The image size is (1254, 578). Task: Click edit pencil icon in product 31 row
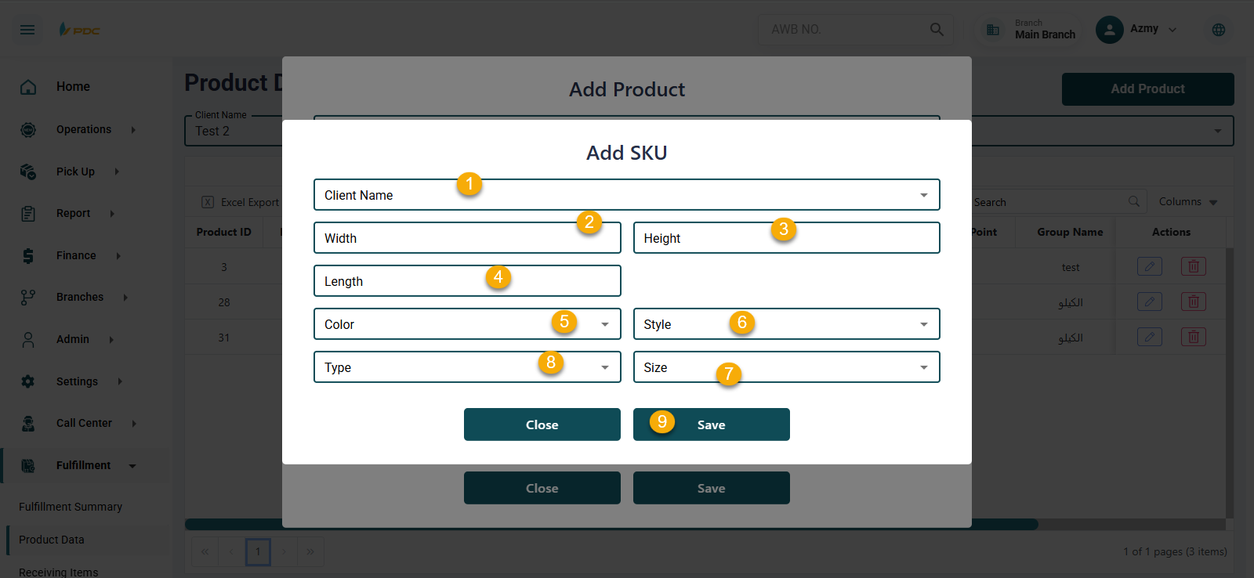tap(1150, 337)
